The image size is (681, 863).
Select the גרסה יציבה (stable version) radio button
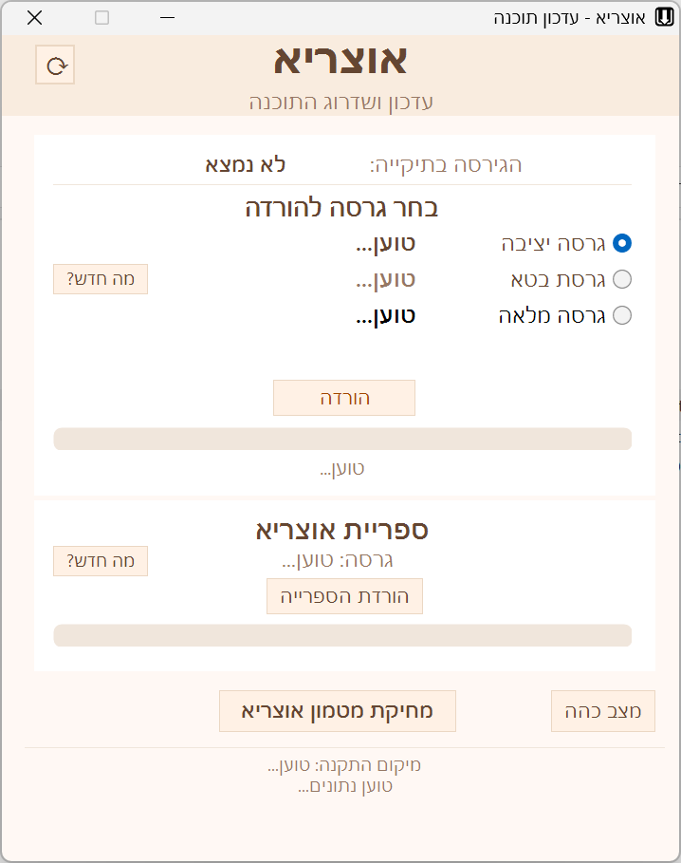(622, 243)
